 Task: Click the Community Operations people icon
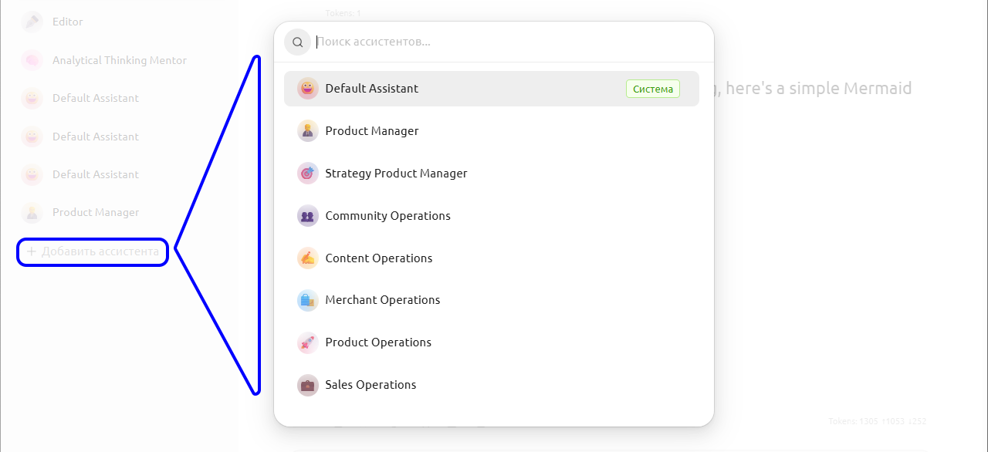307,216
